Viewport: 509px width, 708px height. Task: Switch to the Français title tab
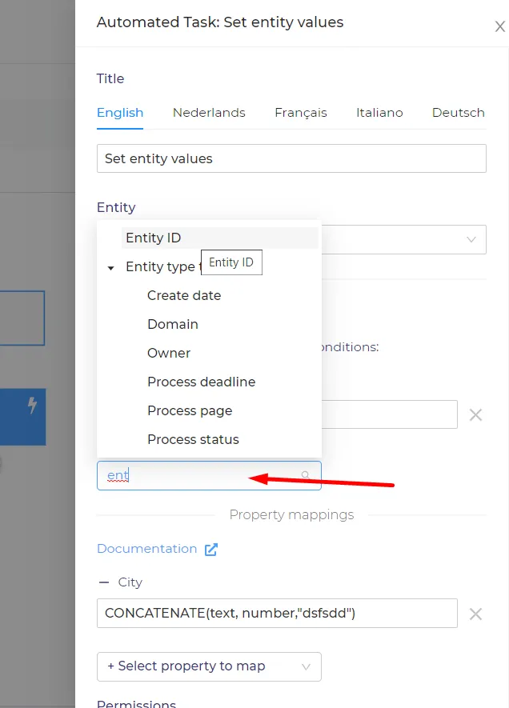[x=301, y=113]
